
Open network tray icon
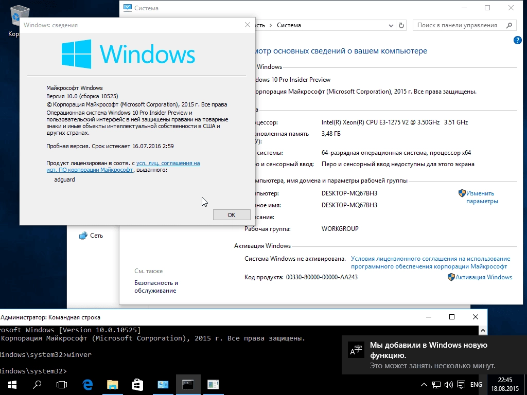click(x=436, y=385)
